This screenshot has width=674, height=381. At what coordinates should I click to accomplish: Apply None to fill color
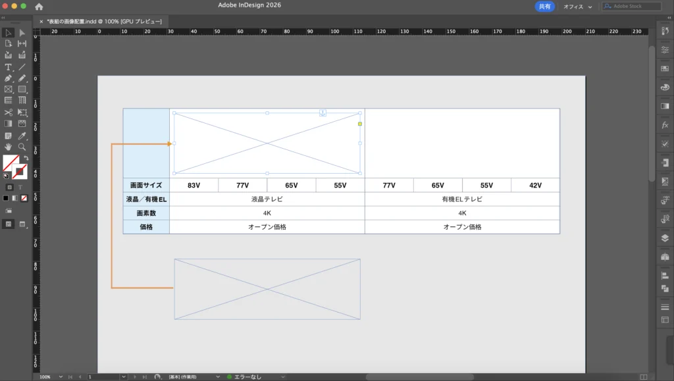(x=24, y=198)
